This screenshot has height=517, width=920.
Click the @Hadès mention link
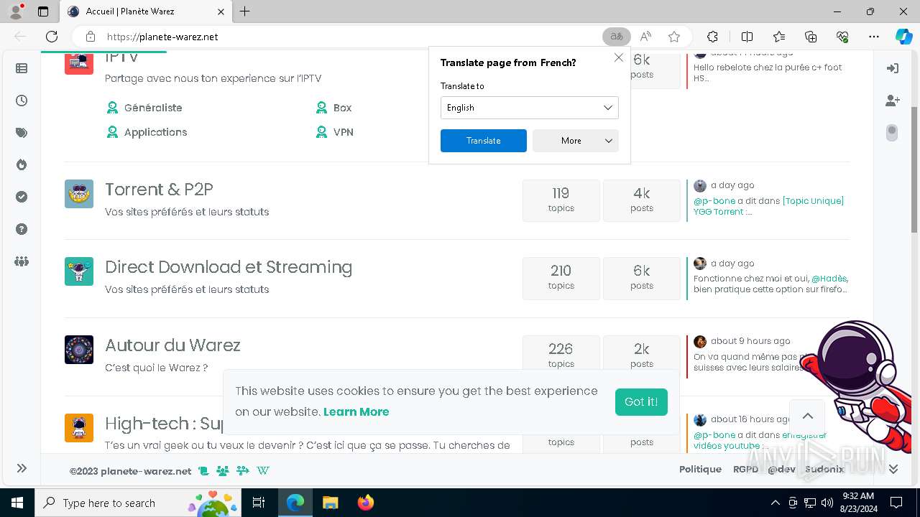coord(829,279)
